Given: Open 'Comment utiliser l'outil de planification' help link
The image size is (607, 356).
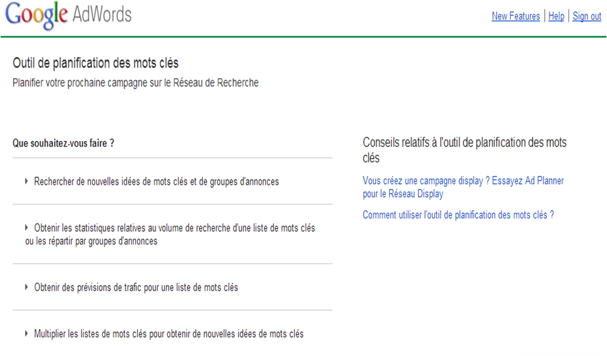Looking at the screenshot, I should click(459, 214).
